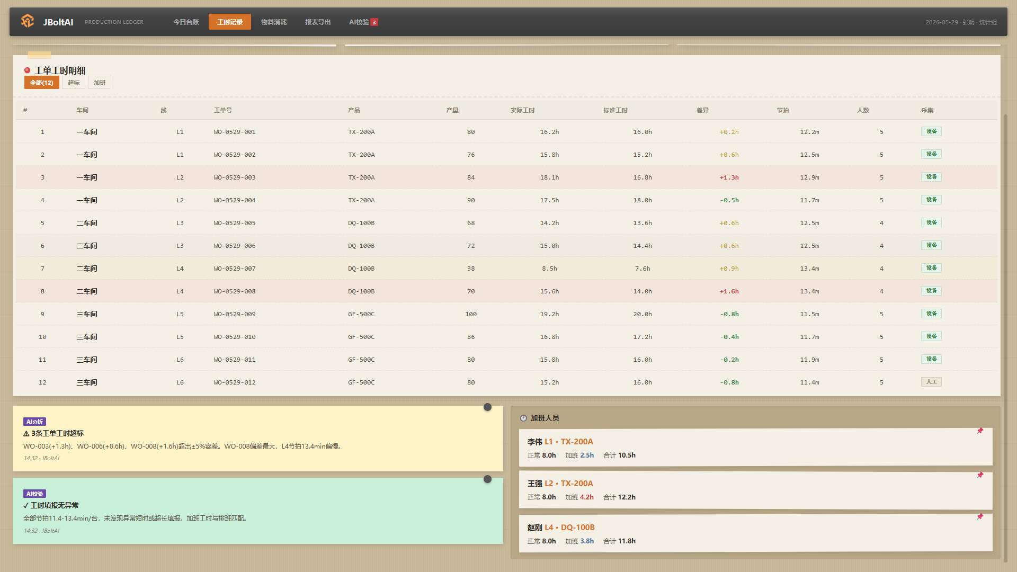
Task: Sort by the 实际工时 column header
Action: click(522, 110)
